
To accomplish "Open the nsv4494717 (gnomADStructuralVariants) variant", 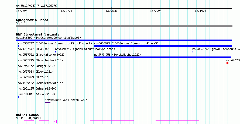I will [85, 49].
